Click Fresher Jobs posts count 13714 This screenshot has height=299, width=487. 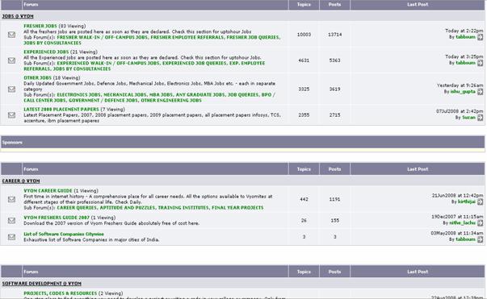tap(334, 35)
